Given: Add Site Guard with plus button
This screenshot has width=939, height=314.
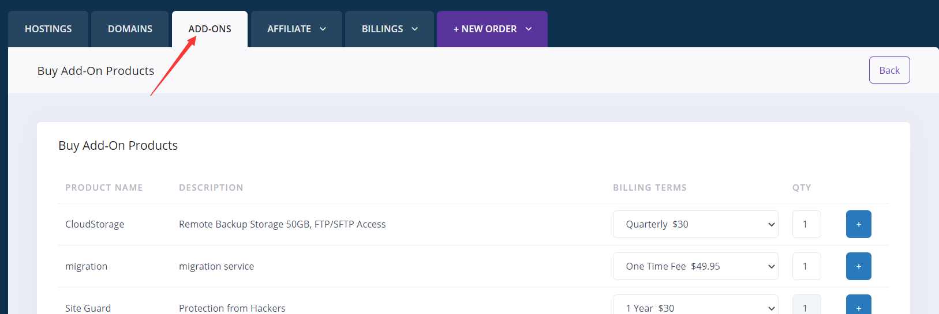Looking at the screenshot, I should [x=858, y=307].
